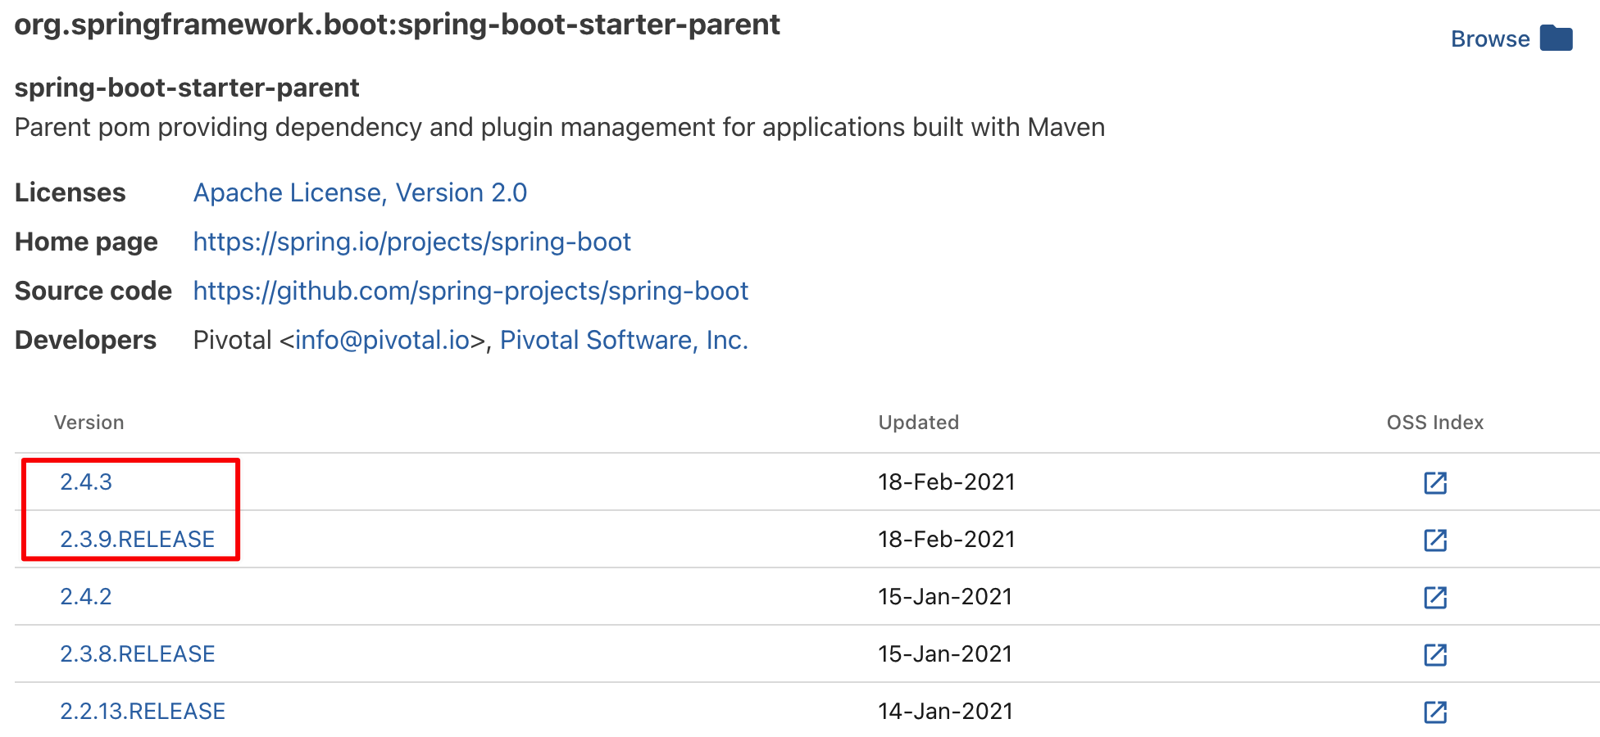Open the Pivotal Software, Inc. link

point(624,340)
